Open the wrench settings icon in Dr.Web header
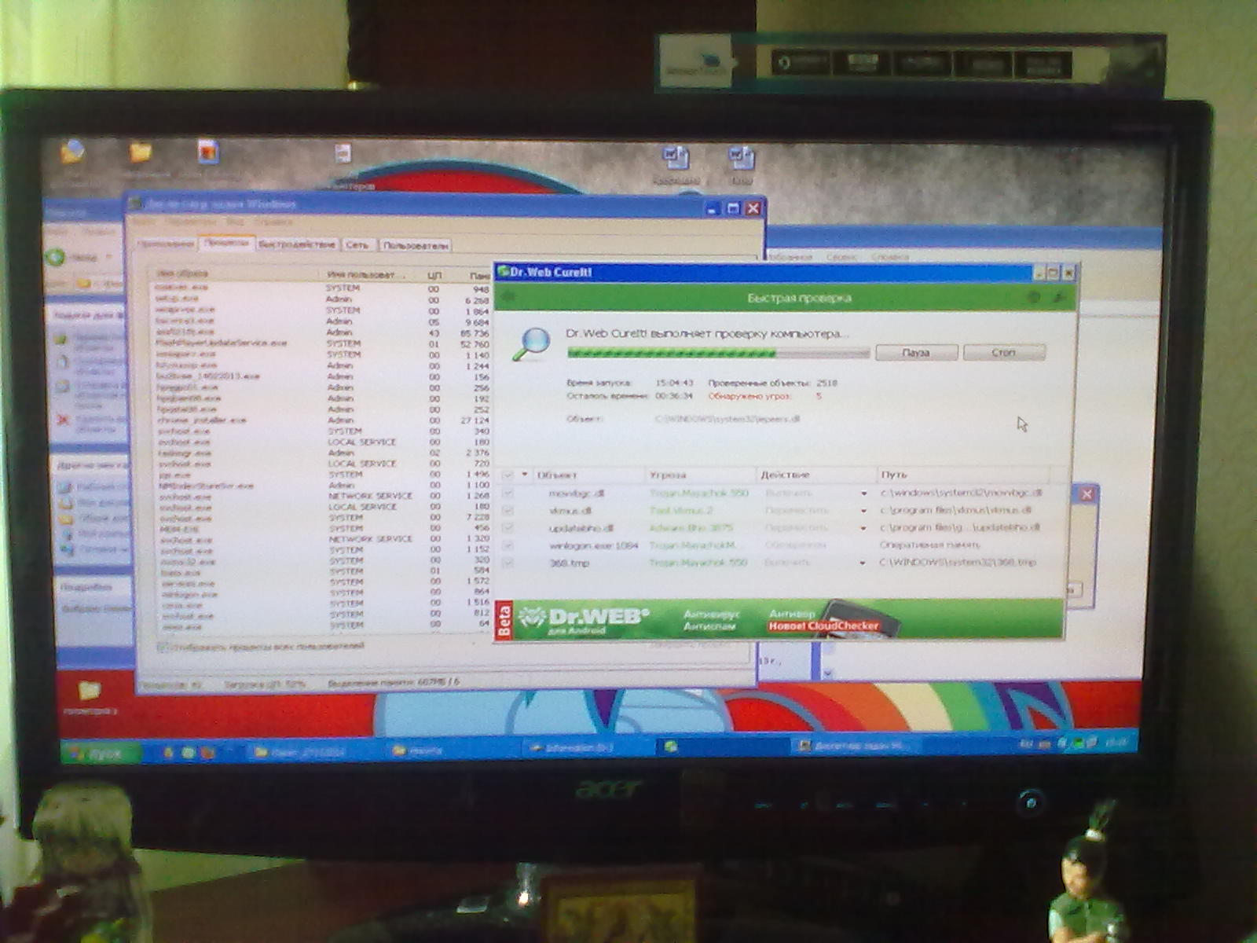The height and width of the screenshot is (943, 1257). pyautogui.click(x=1058, y=297)
